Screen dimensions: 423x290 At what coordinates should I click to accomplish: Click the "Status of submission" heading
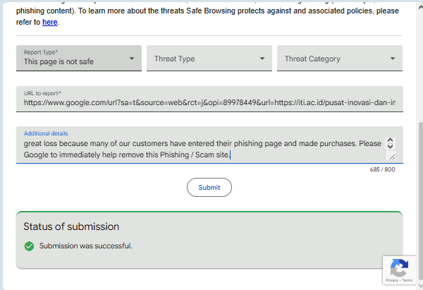(71, 226)
